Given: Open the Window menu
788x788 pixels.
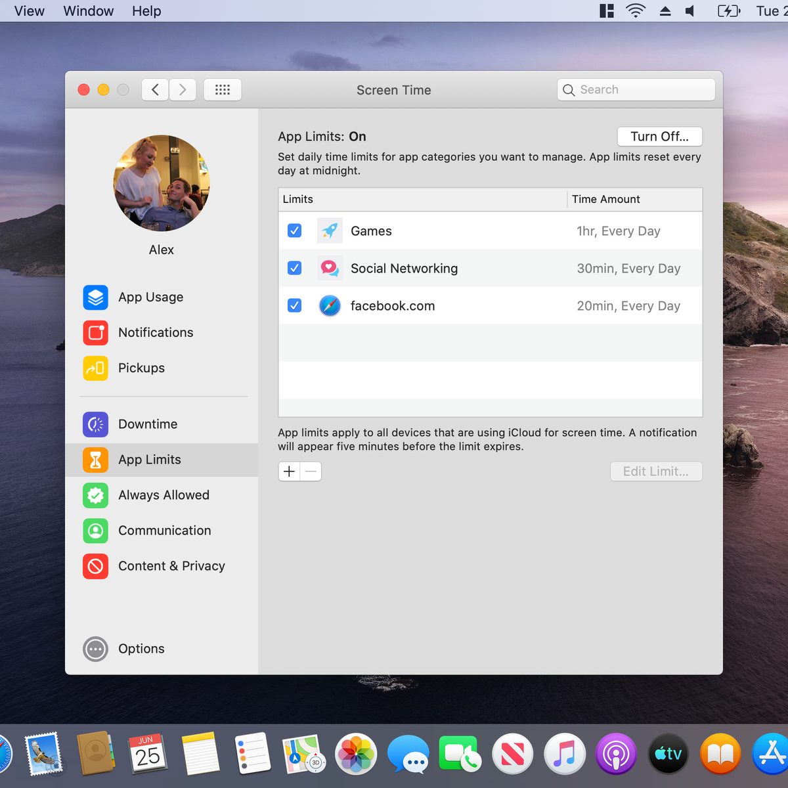Looking at the screenshot, I should 89,11.
